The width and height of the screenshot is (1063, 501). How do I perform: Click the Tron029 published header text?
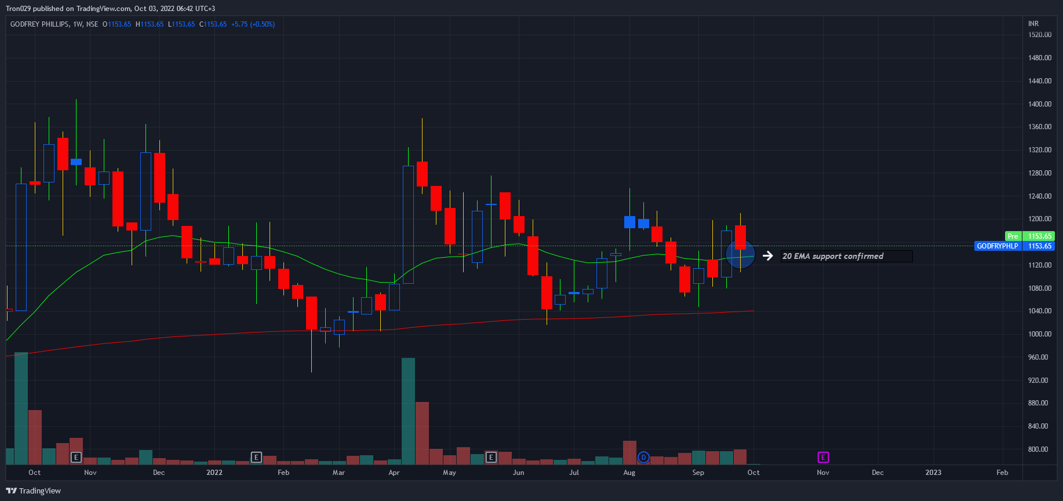click(x=110, y=9)
